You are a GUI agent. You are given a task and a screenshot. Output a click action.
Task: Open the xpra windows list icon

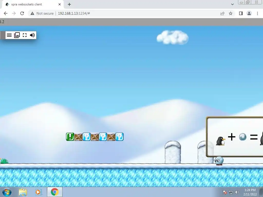pyautogui.click(x=17, y=35)
